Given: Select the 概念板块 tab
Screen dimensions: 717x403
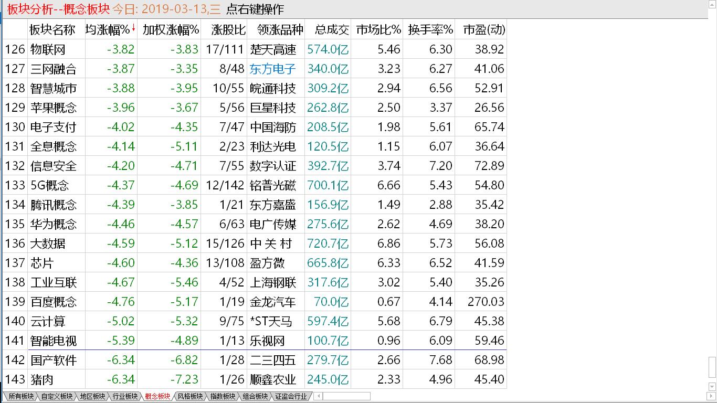Looking at the screenshot, I should coord(157,397).
